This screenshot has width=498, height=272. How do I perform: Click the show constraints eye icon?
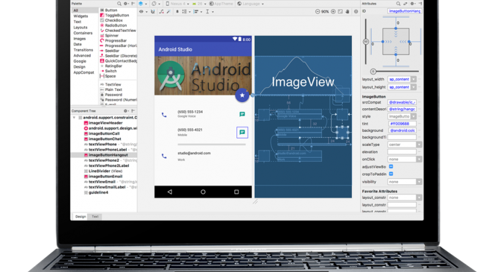(143, 11)
